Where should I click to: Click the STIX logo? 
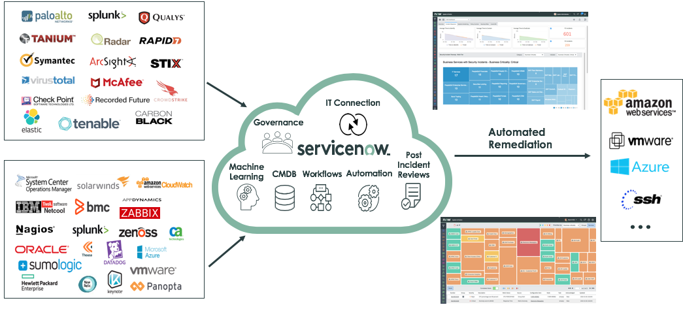(166, 63)
